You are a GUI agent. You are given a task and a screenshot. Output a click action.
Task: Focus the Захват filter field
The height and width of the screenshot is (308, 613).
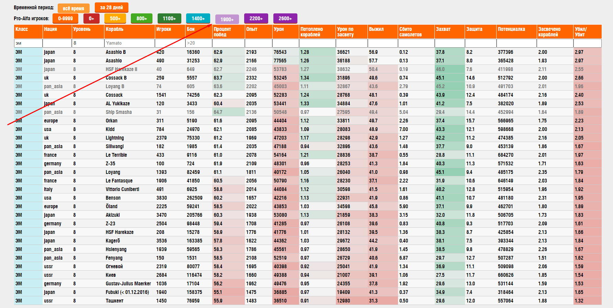point(450,43)
